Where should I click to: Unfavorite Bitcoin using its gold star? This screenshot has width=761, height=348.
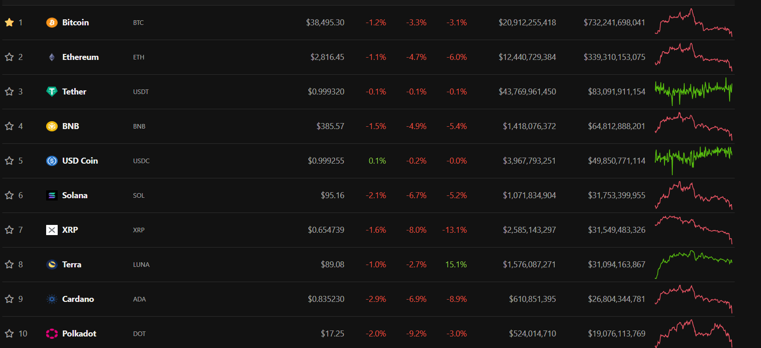pyautogui.click(x=9, y=22)
